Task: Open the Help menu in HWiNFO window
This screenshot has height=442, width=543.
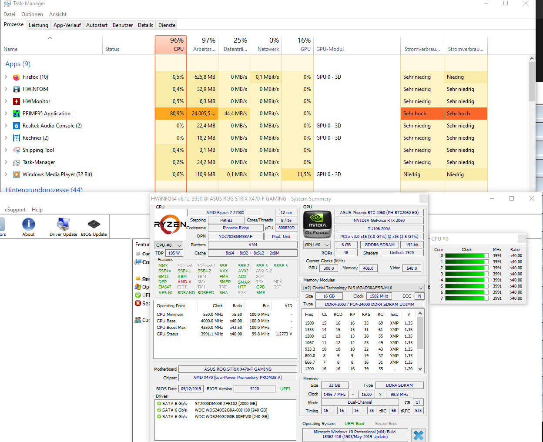Action: (37, 210)
